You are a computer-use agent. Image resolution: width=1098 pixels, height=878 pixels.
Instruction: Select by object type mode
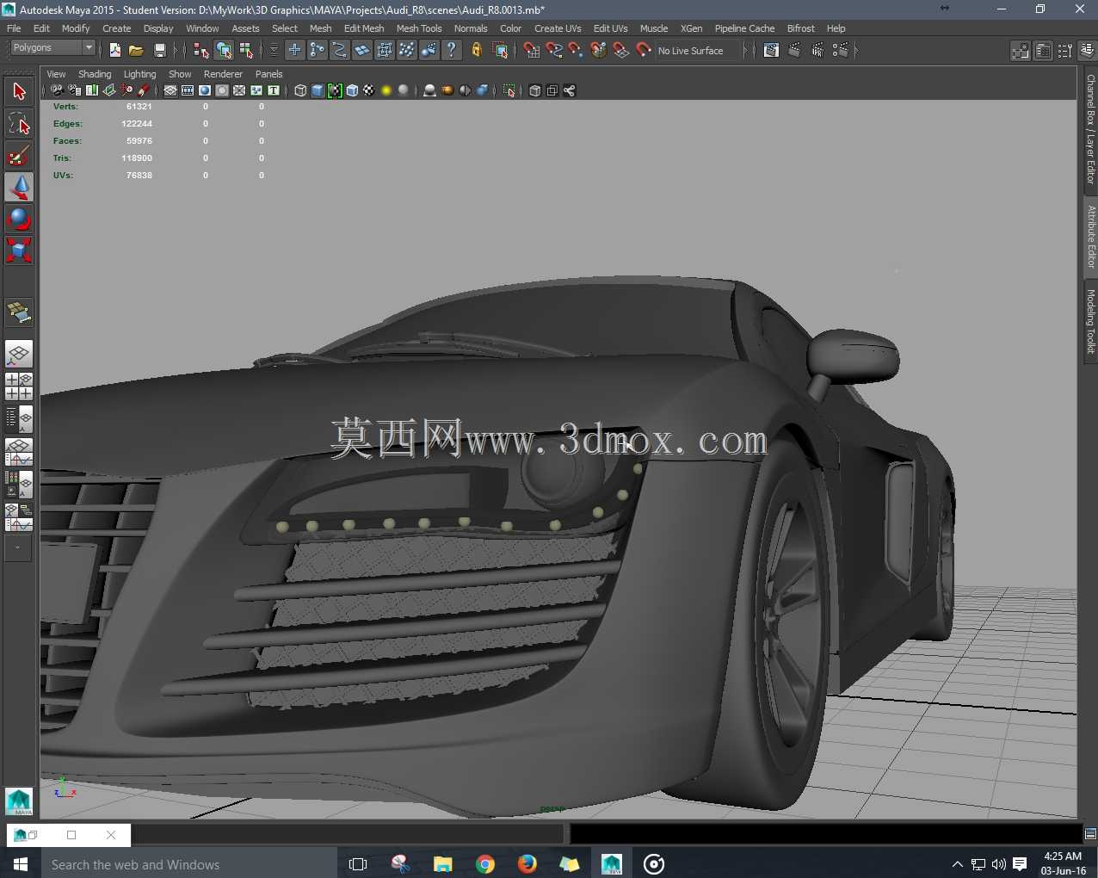pos(224,51)
